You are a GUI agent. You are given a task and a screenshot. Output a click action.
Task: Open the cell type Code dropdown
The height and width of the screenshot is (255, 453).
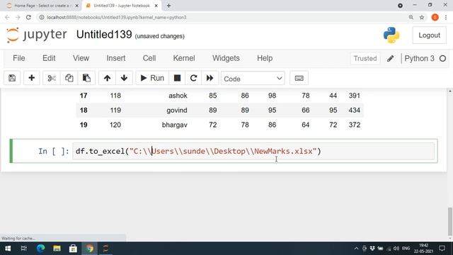[x=253, y=79]
